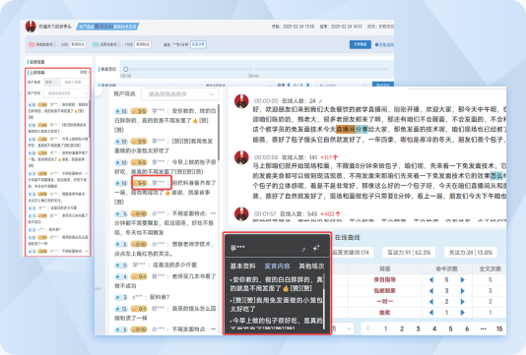Click the blue outlined button after 描述
Image resolution: width=526 pixels, height=355 pixels.
(198, 44)
